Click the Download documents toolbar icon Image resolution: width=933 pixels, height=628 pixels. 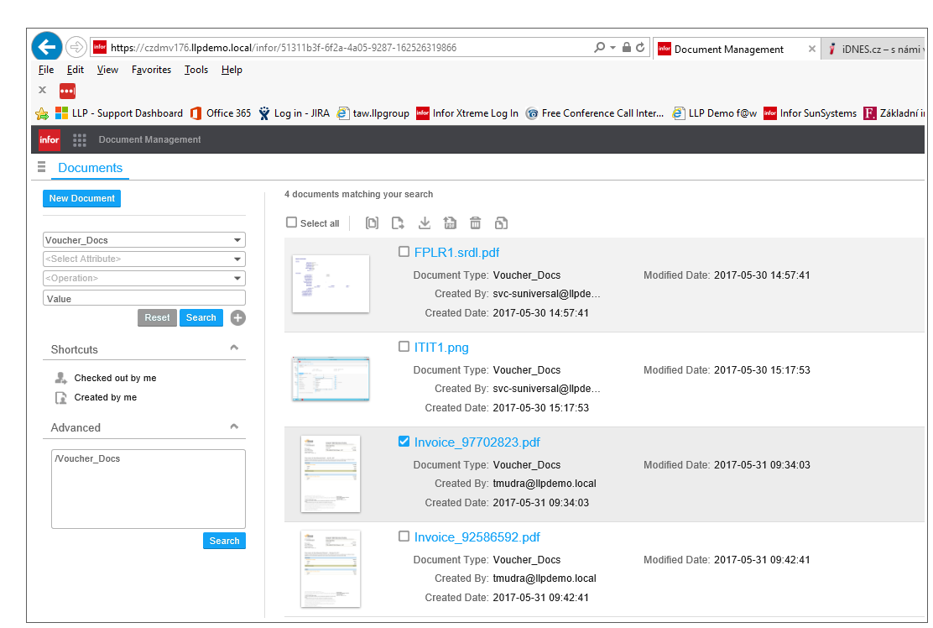[424, 222]
